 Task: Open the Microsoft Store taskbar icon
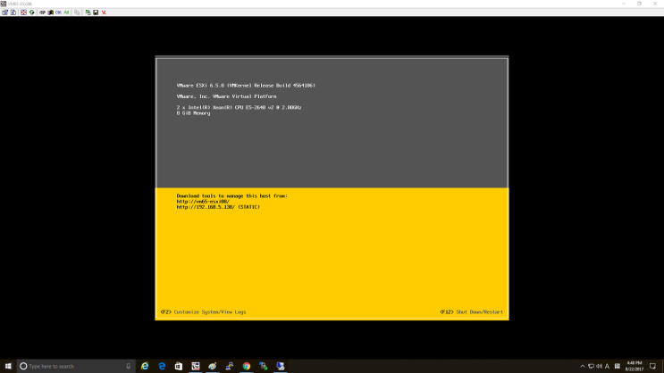pyautogui.click(x=179, y=366)
